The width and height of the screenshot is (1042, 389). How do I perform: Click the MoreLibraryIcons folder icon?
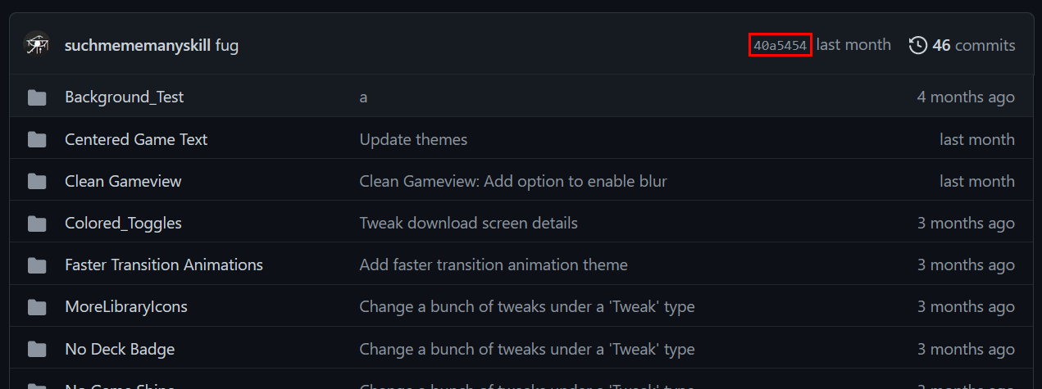[37, 307]
